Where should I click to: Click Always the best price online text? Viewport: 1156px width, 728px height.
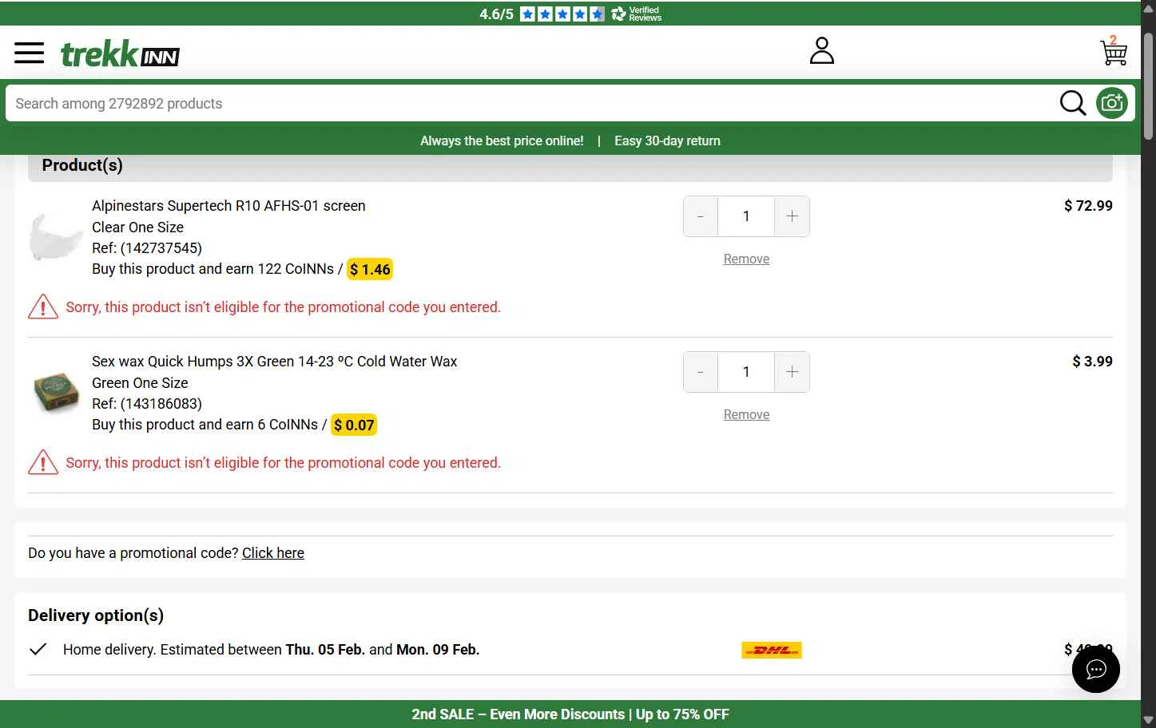point(502,140)
